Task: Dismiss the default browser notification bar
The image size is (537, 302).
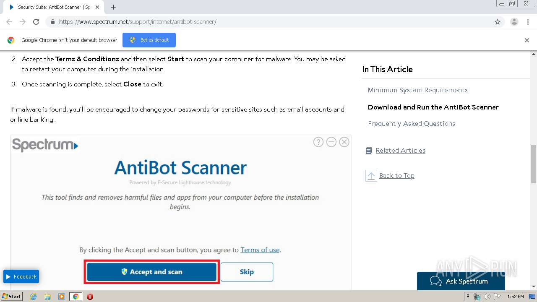Action: click(x=527, y=40)
